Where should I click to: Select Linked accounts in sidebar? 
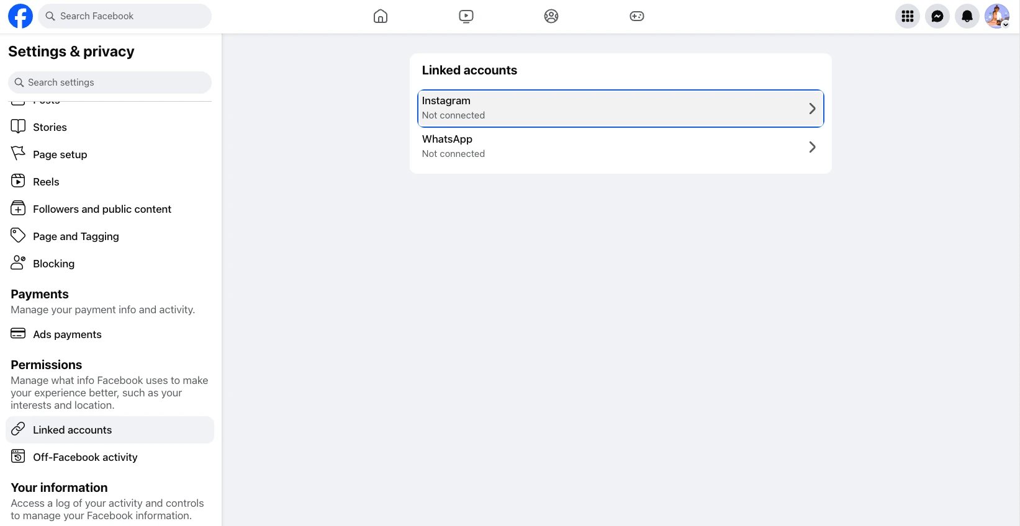pos(110,430)
